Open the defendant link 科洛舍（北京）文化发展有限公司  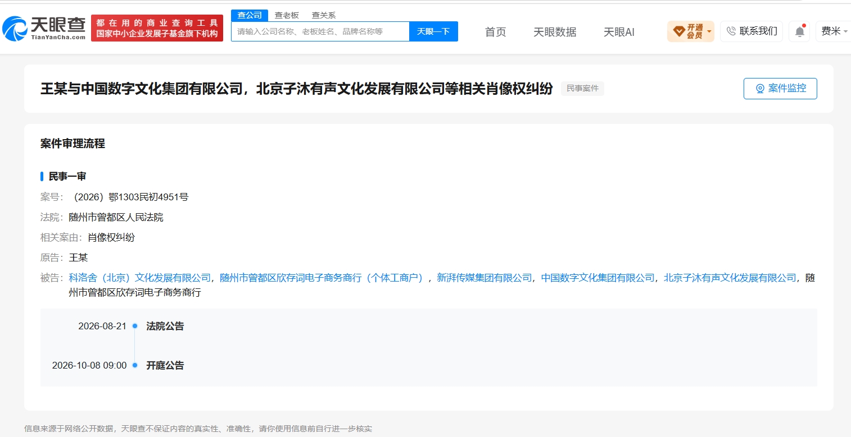[x=140, y=278]
